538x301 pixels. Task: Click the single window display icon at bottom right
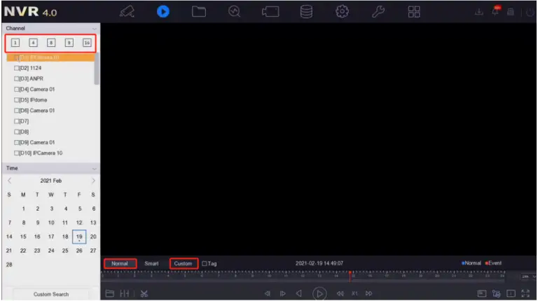[x=511, y=293]
